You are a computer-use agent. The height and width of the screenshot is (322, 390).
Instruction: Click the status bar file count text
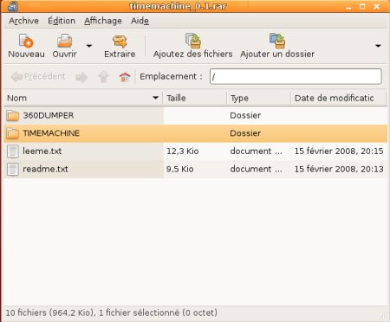click(x=112, y=312)
